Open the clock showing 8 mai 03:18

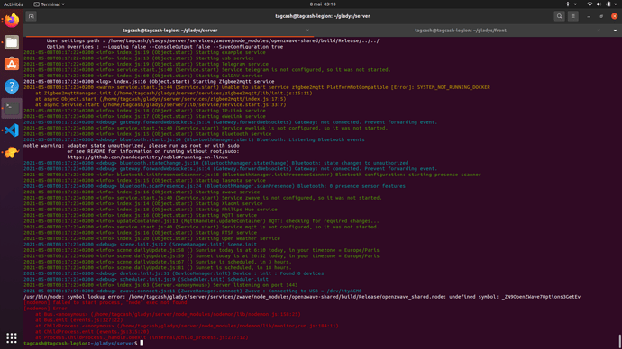click(323, 4)
